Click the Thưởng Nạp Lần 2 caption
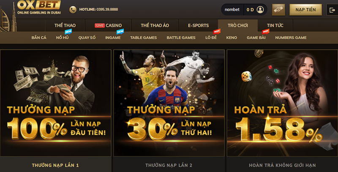The width and height of the screenshot is (338, 172). 169,165
